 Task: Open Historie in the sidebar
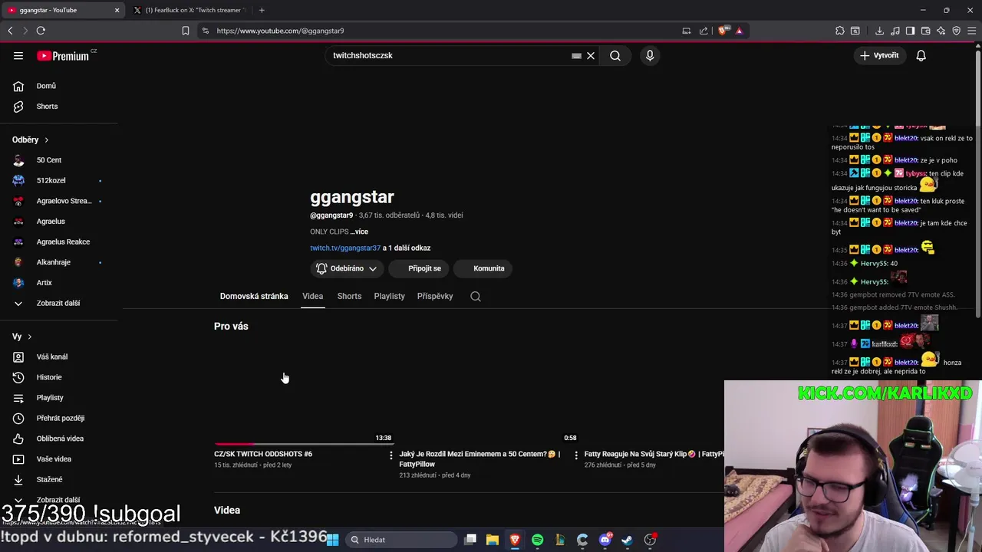click(49, 377)
